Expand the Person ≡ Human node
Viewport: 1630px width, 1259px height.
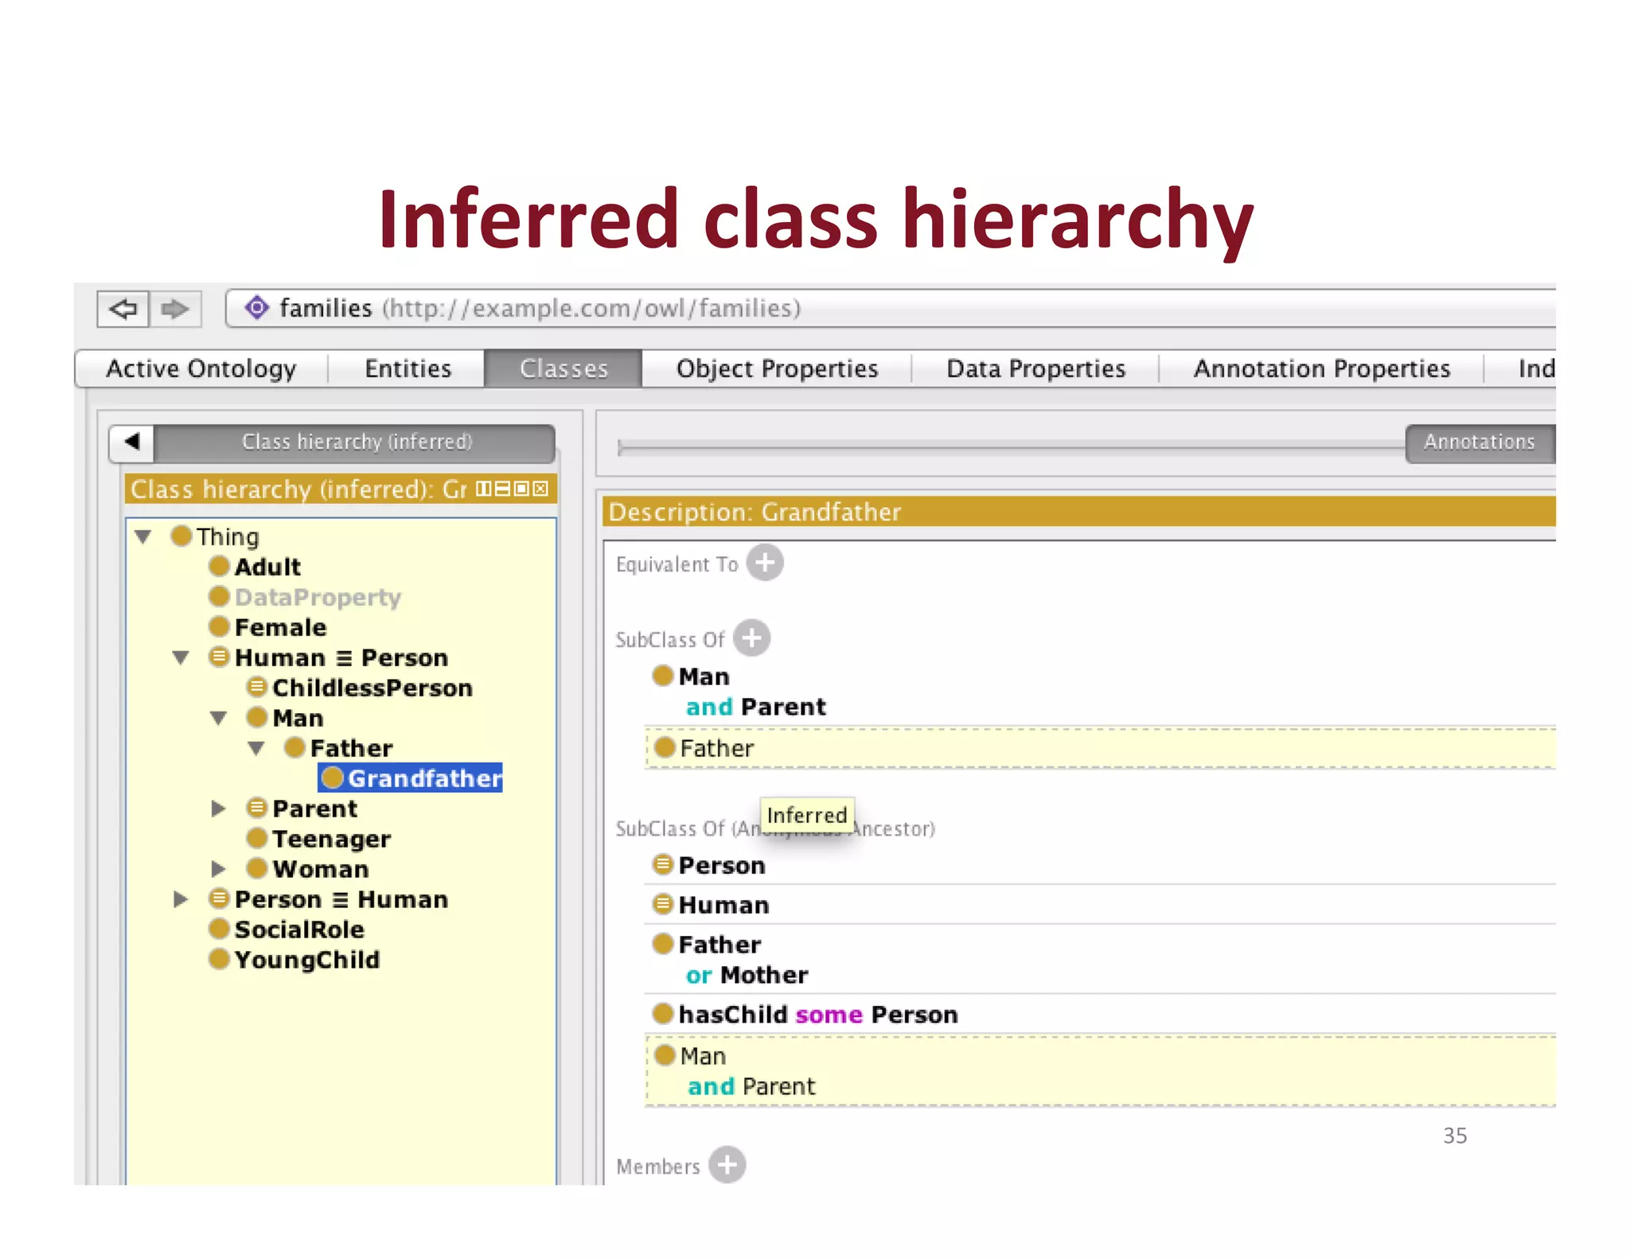(181, 899)
